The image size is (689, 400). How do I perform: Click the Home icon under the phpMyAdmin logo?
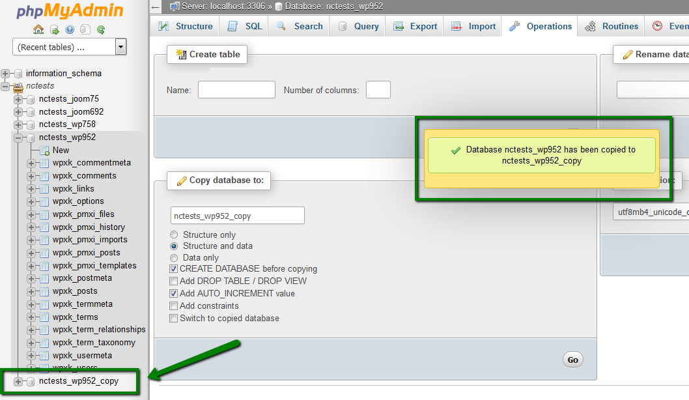pyautogui.click(x=38, y=29)
